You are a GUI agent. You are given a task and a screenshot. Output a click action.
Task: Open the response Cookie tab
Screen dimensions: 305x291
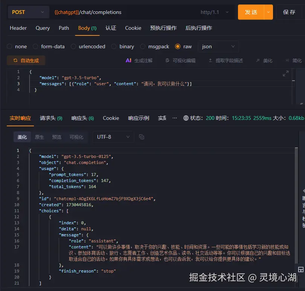tap(111, 118)
